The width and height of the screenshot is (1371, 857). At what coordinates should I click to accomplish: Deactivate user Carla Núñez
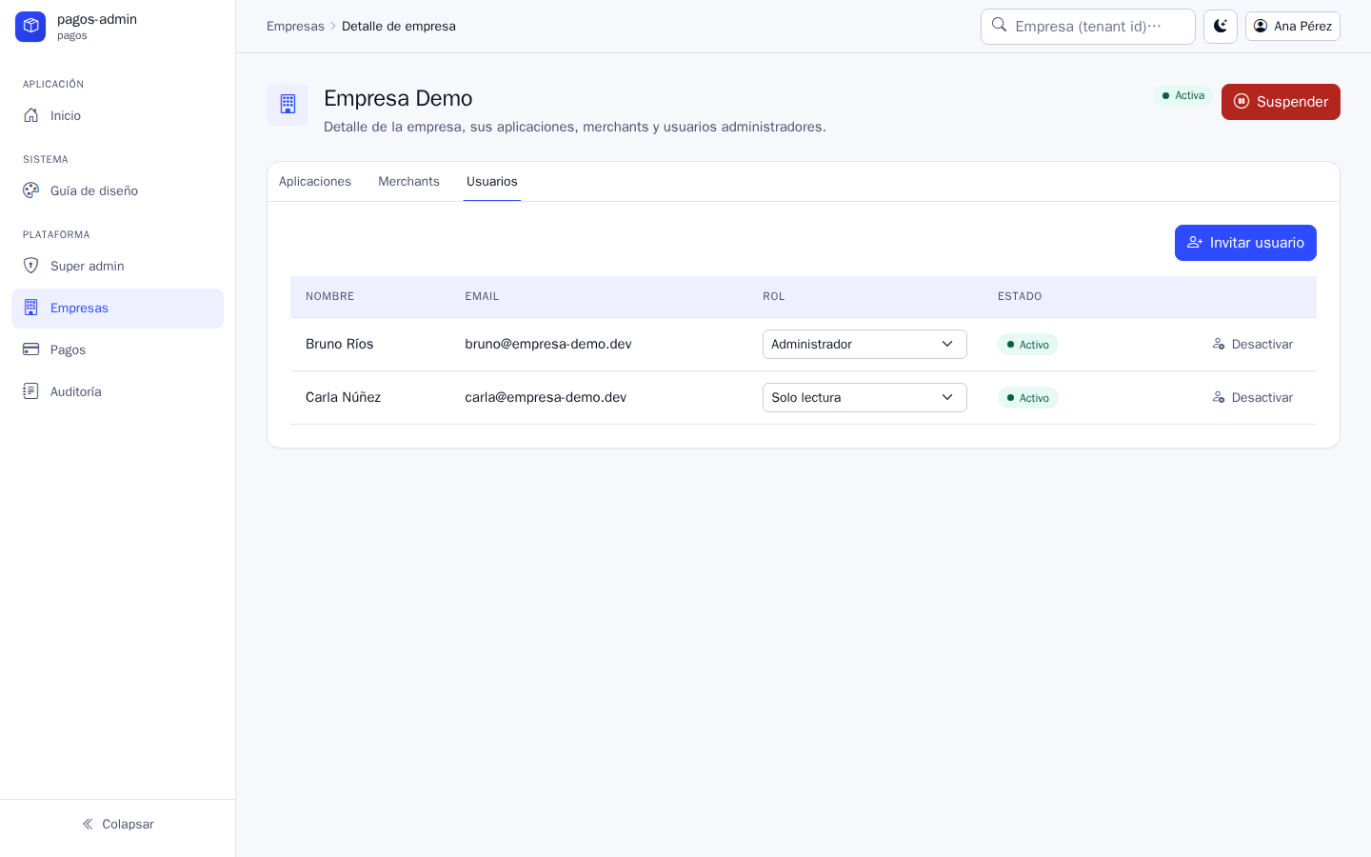click(x=1252, y=397)
